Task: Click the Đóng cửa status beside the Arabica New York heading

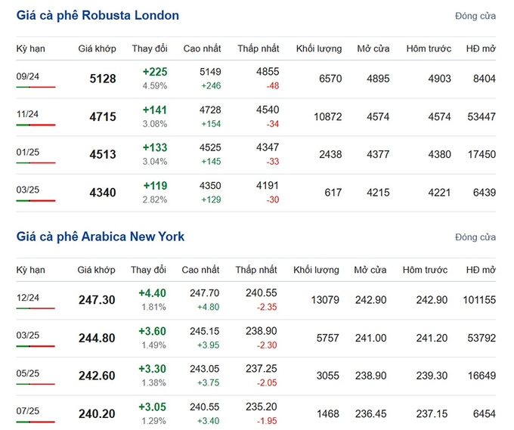Action: coord(475,237)
